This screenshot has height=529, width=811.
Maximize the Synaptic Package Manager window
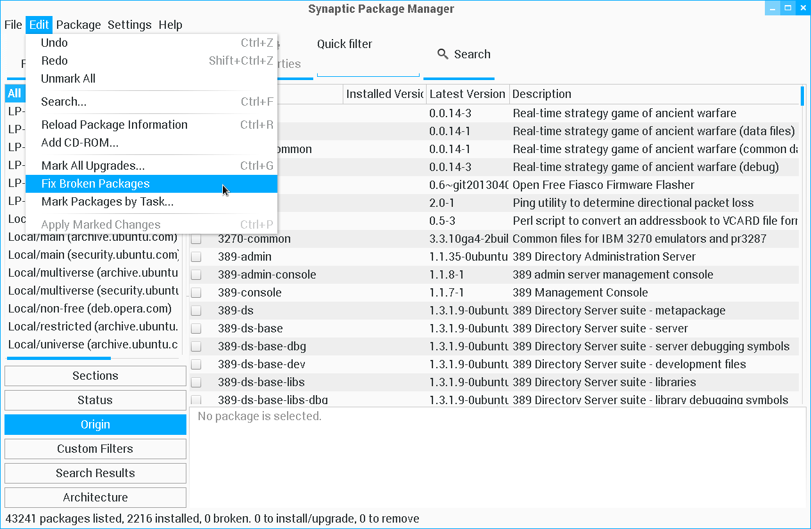[787, 8]
